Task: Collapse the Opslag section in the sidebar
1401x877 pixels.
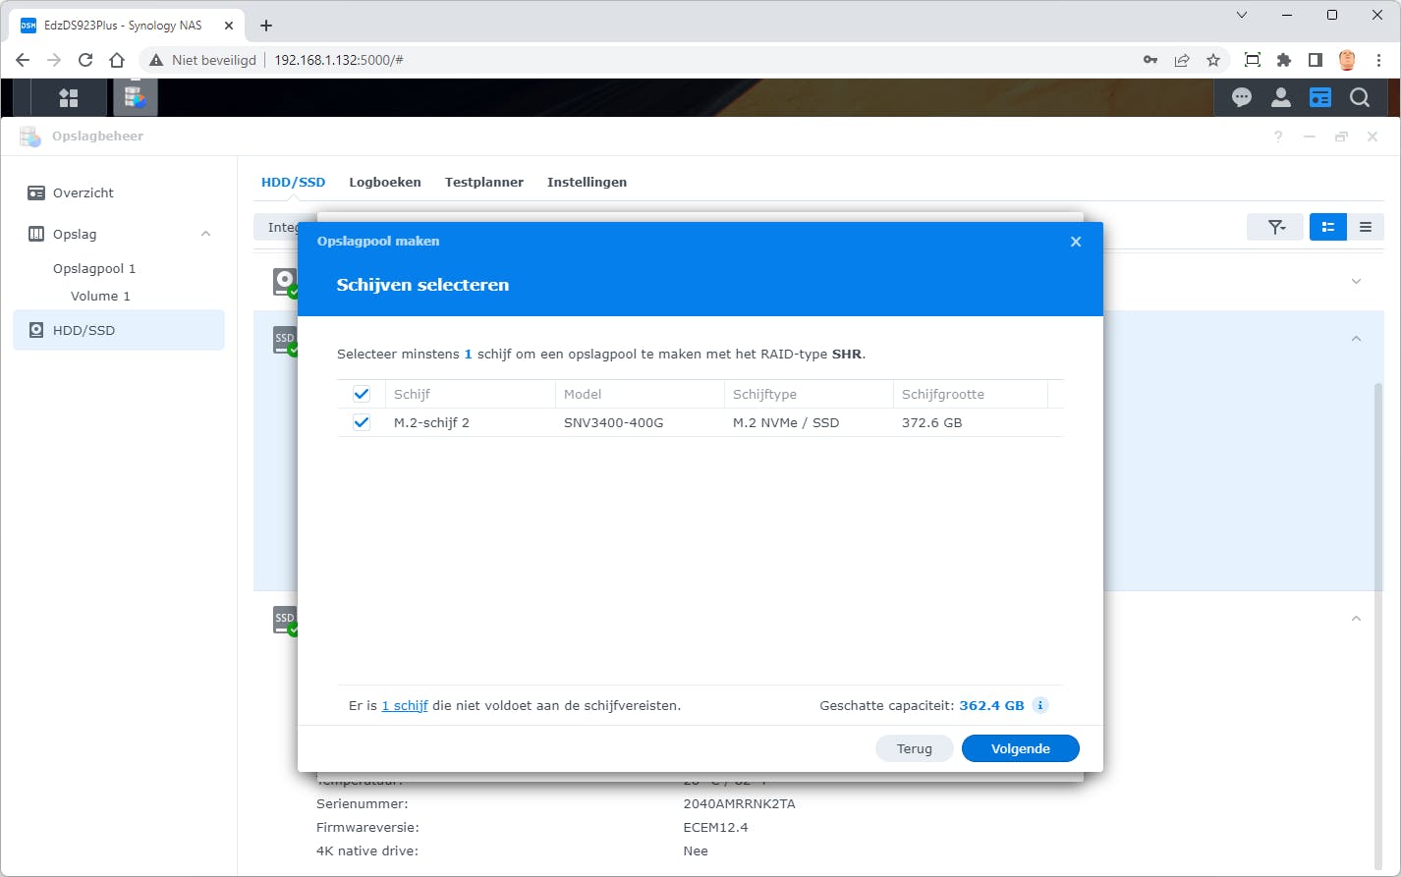Action: coord(205,234)
